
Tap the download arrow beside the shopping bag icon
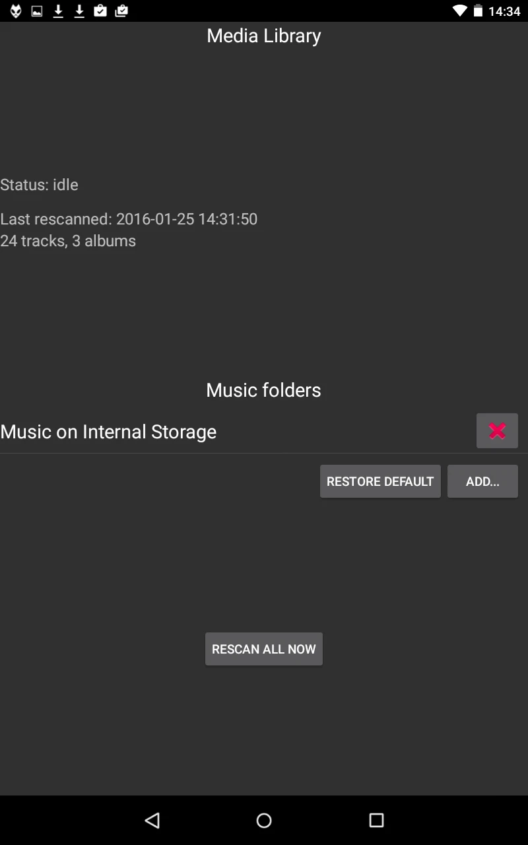pos(79,11)
